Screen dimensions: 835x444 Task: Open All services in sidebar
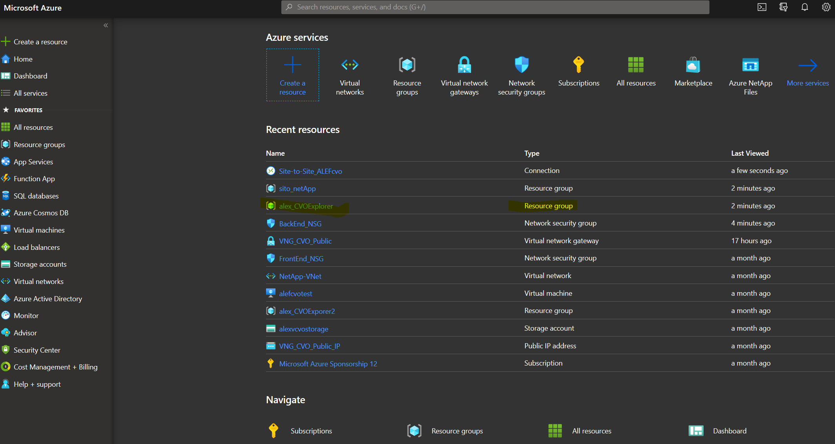coord(30,93)
